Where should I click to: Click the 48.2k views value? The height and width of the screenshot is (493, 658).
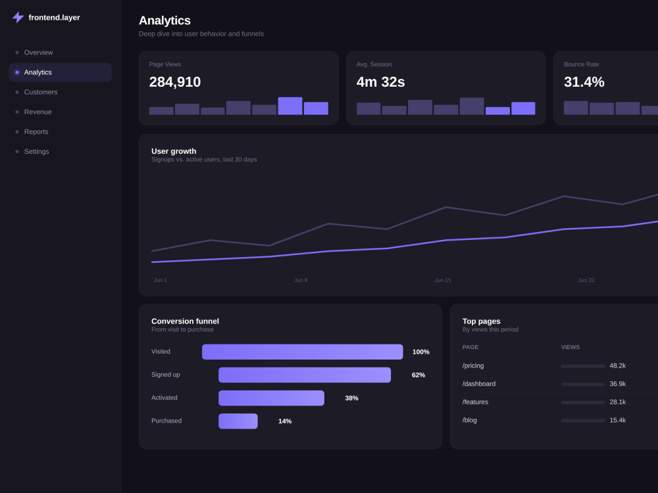(618, 366)
